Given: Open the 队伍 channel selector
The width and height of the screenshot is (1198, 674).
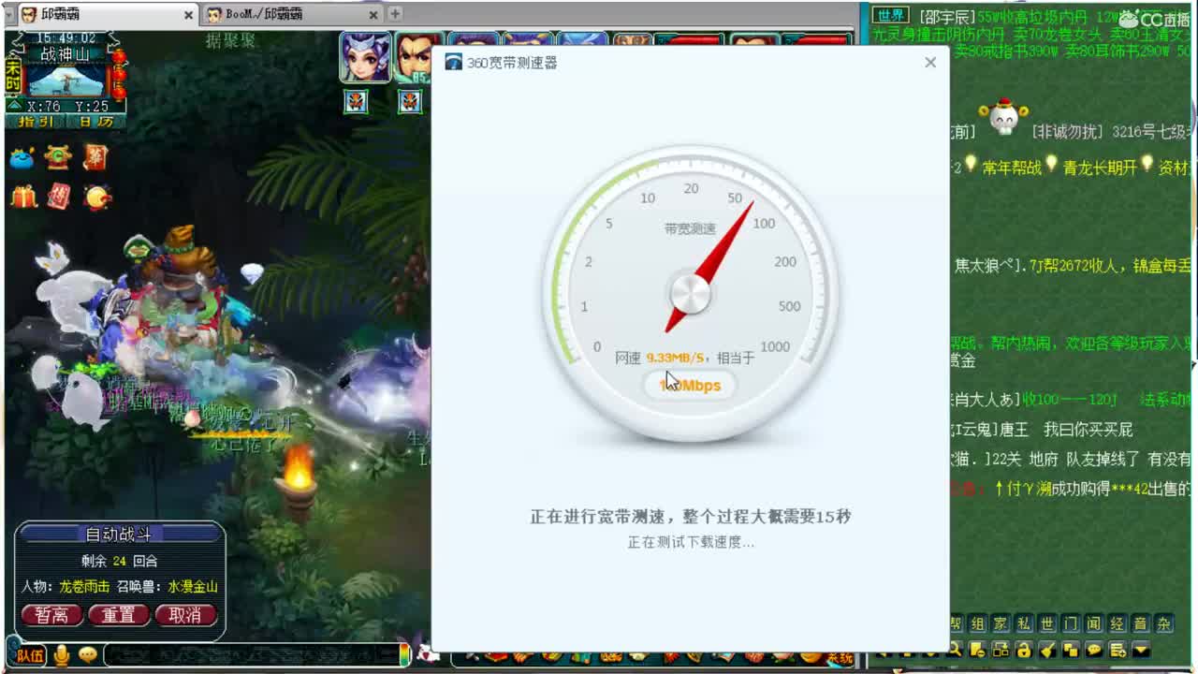Looking at the screenshot, I should (29, 655).
